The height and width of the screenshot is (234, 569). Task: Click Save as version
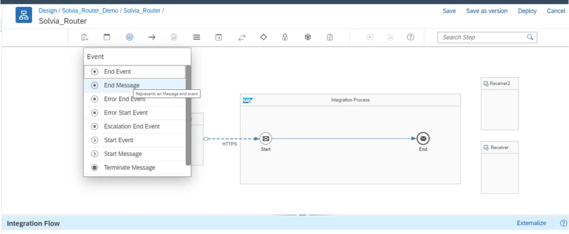click(x=486, y=11)
